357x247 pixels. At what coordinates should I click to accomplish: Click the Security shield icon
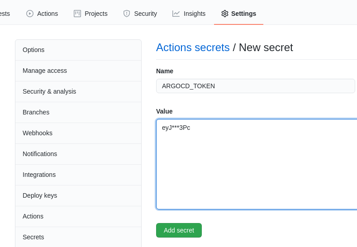point(127,14)
